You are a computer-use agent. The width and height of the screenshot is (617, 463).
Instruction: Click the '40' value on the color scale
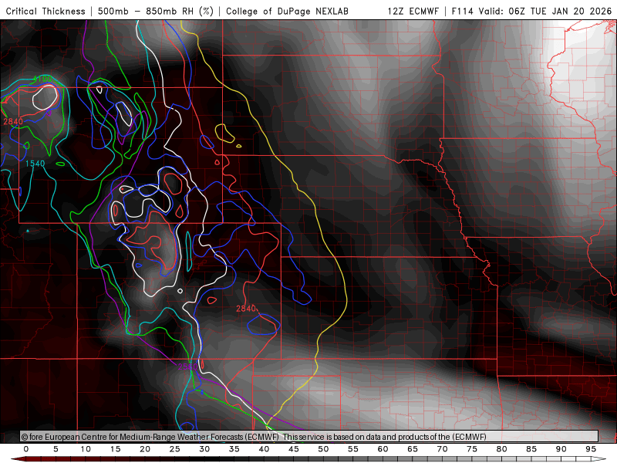[264, 449]
